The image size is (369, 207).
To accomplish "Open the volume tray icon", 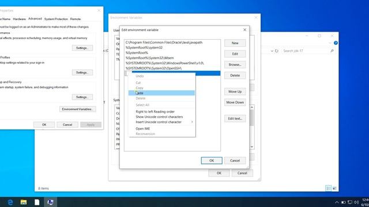I will pos(356,202).
